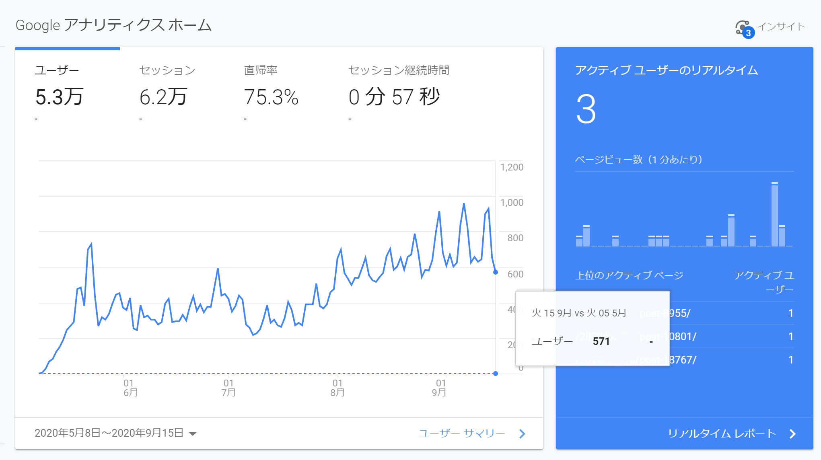Click the 01 9月 axis label
The height and width of the screenshot is (460, 821).
[x=440, y=388]
